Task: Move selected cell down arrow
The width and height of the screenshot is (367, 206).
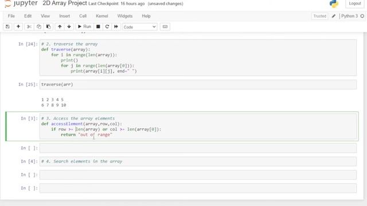Action: (69, 27)
